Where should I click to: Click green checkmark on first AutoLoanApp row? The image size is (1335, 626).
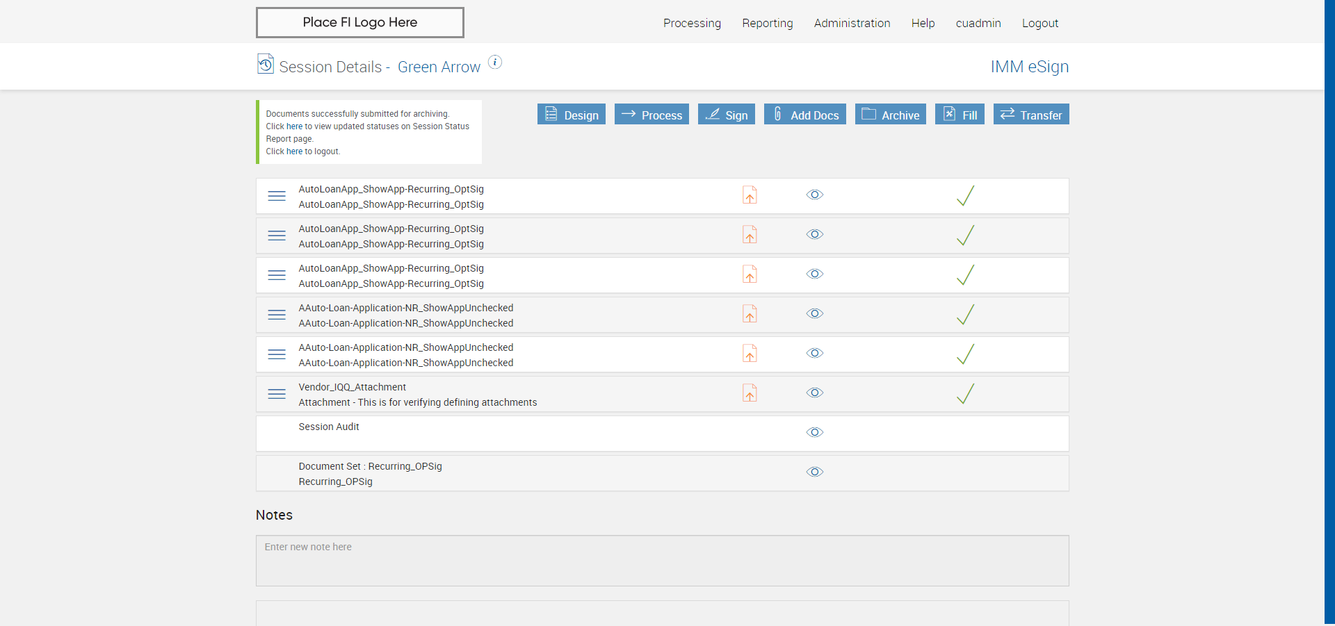click(x=965, y=196)
